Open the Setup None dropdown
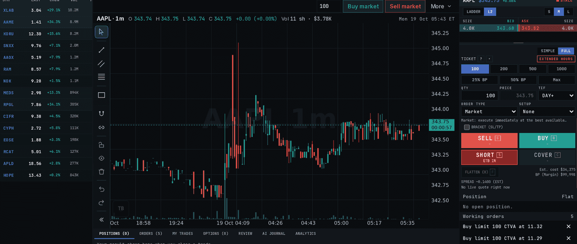The height and width of the screenshot is (244, 577). coord(547,112)
